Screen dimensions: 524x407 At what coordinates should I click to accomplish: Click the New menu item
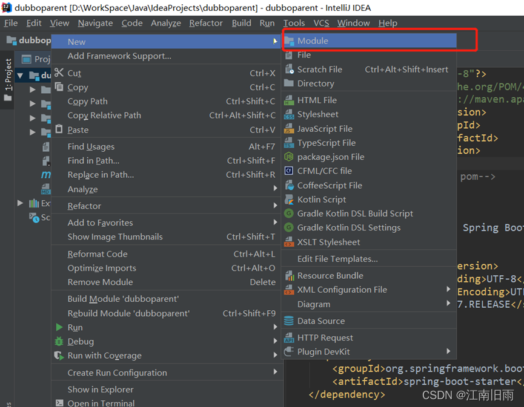[x=166, y=42]
